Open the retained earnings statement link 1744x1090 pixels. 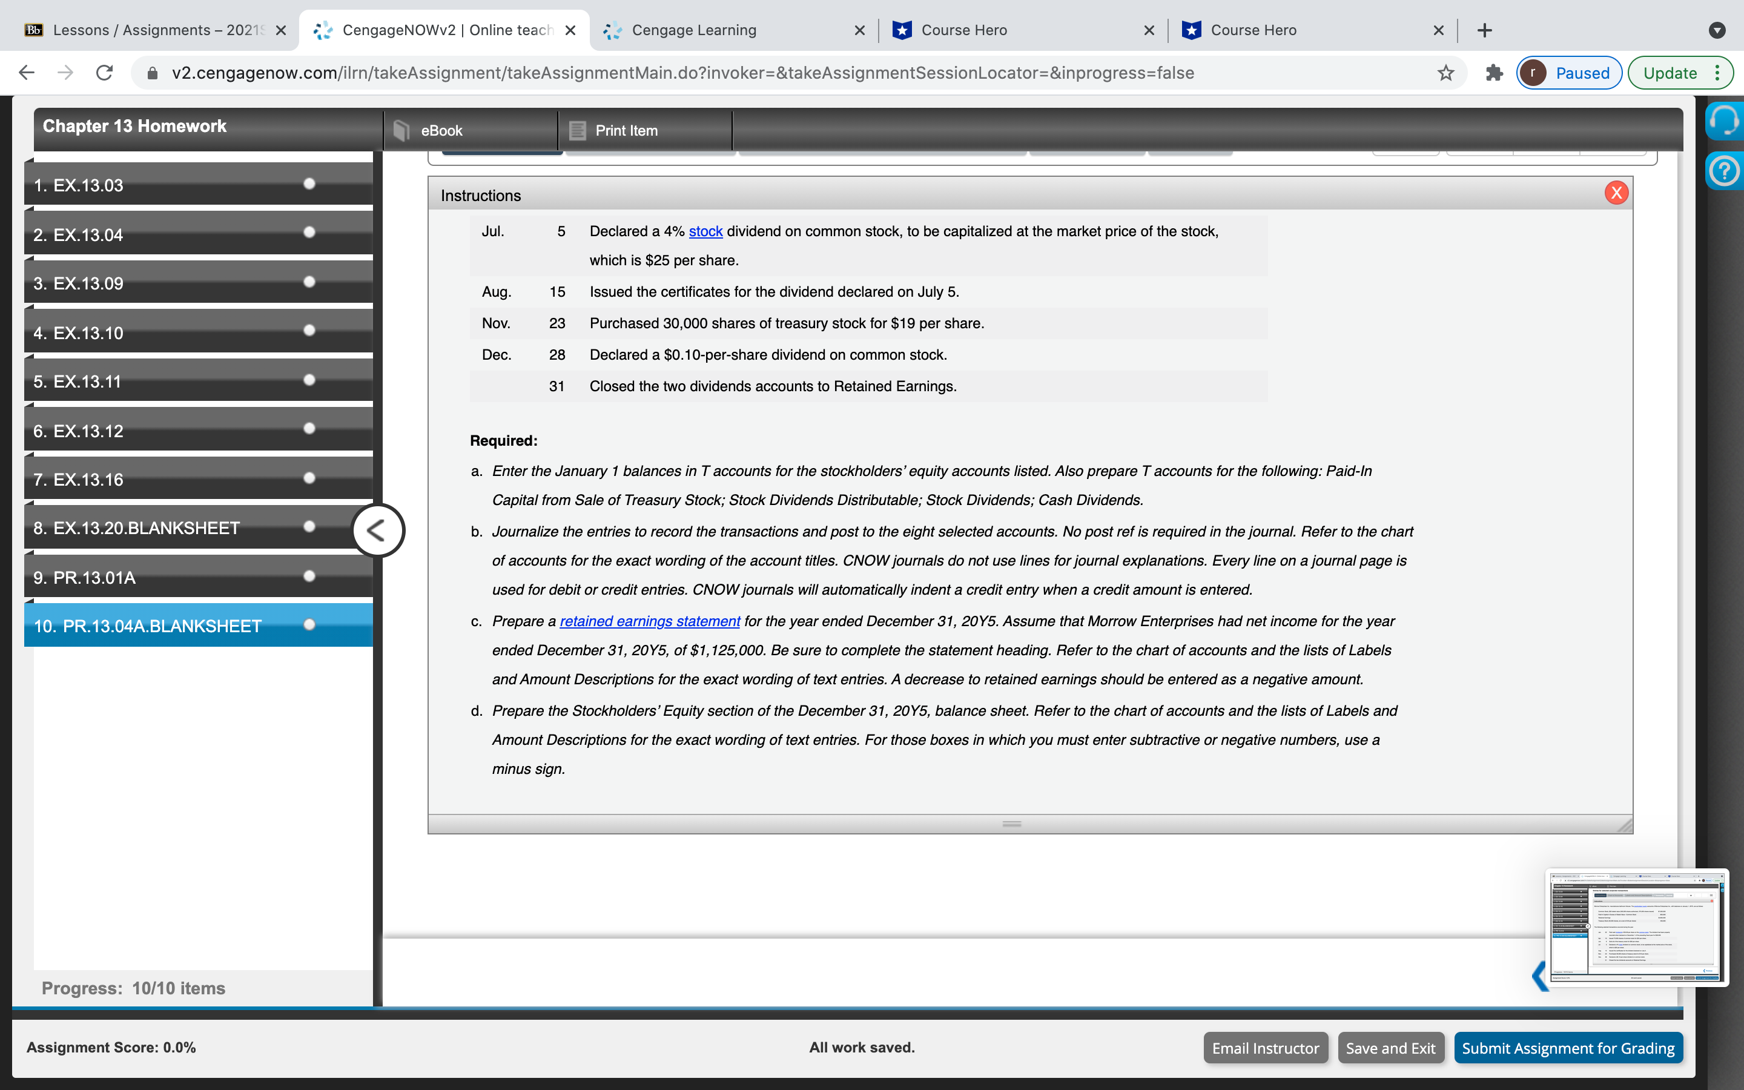pos(649,621)
